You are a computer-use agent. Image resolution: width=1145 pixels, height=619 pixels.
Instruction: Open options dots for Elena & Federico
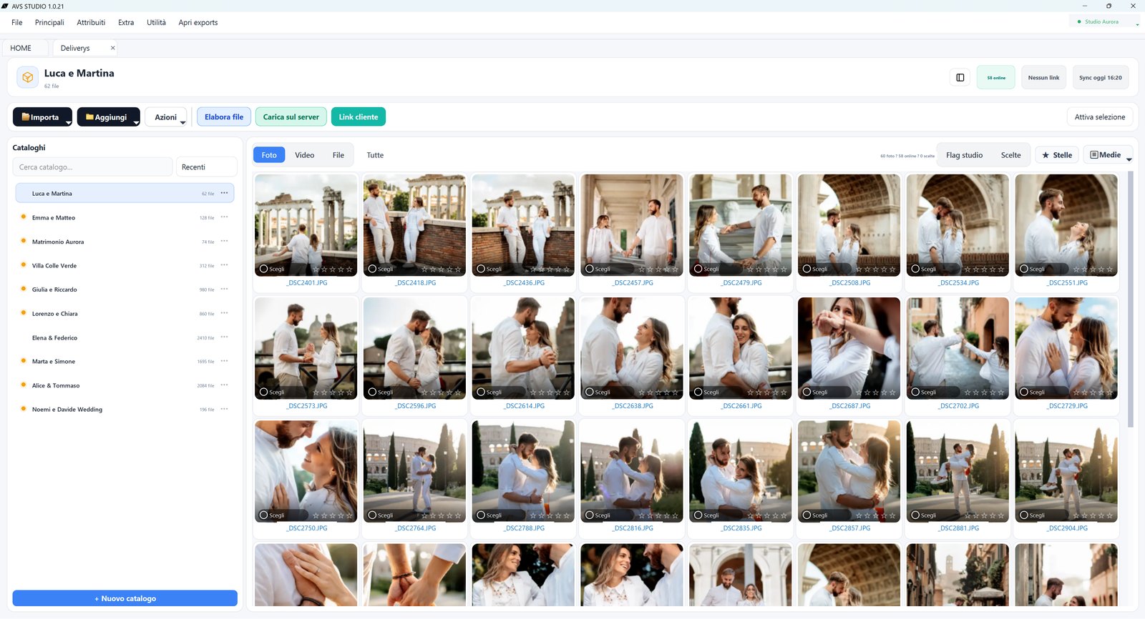coord(224,337)
